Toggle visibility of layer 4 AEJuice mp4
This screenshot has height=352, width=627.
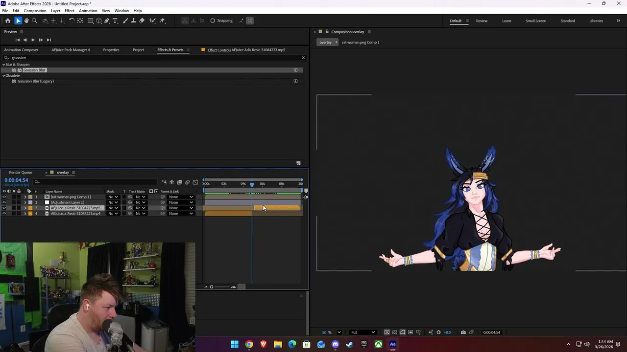click(4, 214)
